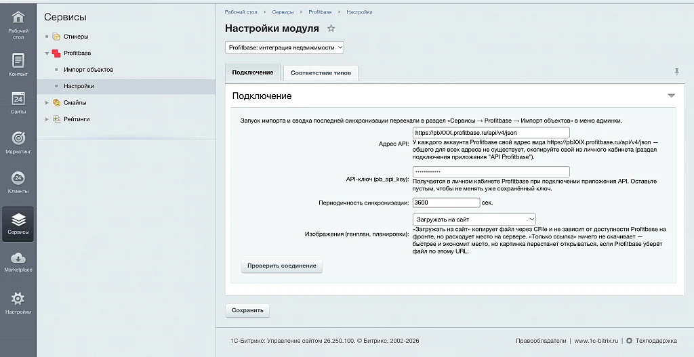Open the Сайты section icon
This screenshot has height=357, width=694.
(18, 99)
